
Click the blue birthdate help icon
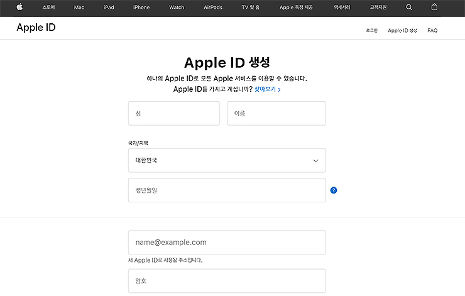point(334,190)
